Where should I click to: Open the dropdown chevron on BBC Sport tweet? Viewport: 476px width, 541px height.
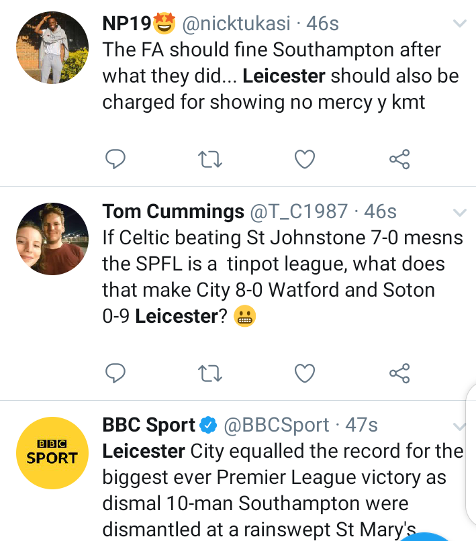point(460,426)
